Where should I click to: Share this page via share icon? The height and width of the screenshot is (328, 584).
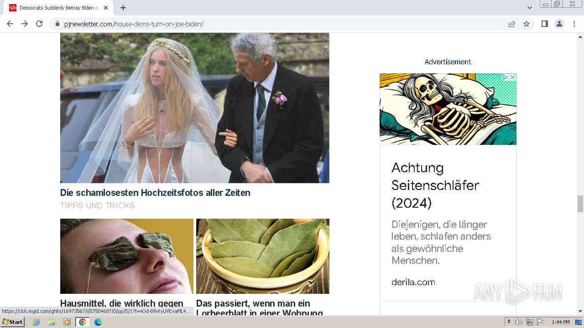pyautogui.click(x=512, y=24)
